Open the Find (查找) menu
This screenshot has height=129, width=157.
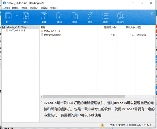pos(25,8)
